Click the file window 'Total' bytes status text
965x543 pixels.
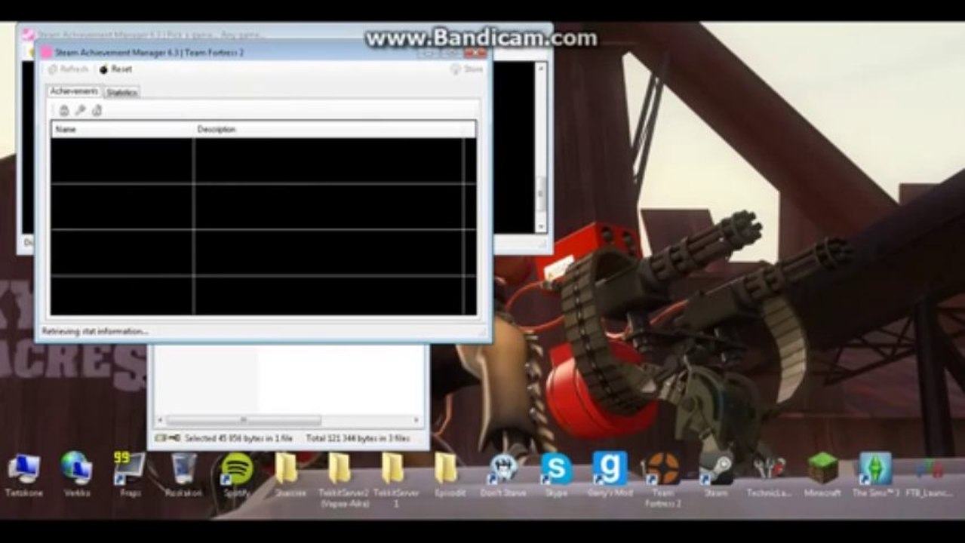358,438
